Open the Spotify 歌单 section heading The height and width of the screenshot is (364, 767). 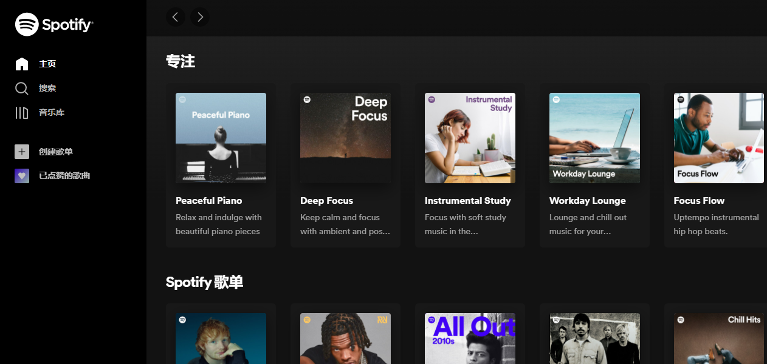pyautogui.click(x=205, y=282)
